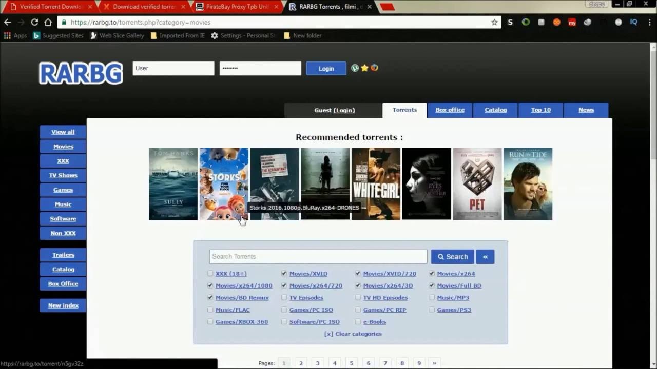The width and height of the screenshot is (657, 369).
Task: Switch to the PirateBay Proxy browser tab
Action: [236, 7]
